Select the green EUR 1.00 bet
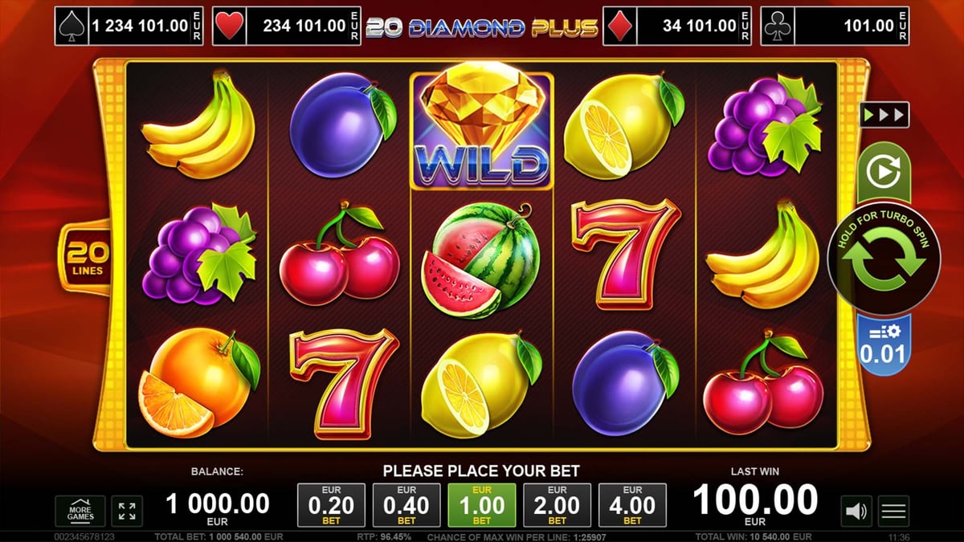The width and height of the screenshot is (964, 542). (x=482, y=505)
